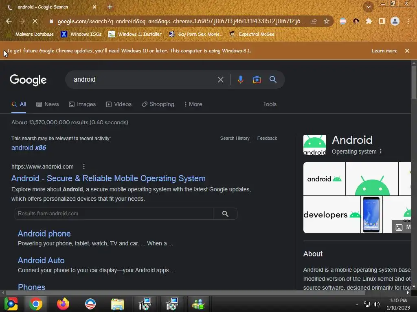
Task: Open the Chrome three-dot menu
Action: (408, 21)
